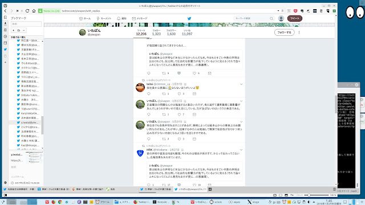
Task: Retweet the HRK tweet
Action: 164,185
